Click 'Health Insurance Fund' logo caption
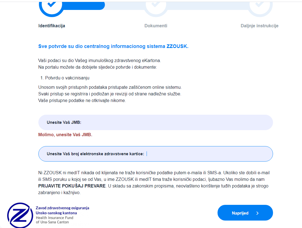The image size is (302, 228). 54,218
